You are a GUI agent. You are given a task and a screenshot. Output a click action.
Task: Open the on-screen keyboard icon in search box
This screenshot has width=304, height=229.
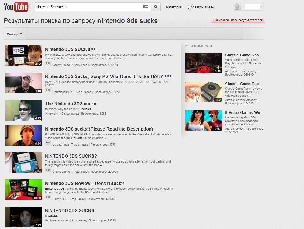146,7
